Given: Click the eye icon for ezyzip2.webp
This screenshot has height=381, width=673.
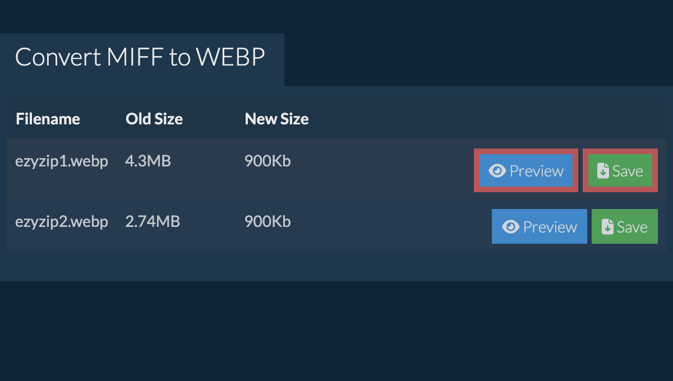Looking at the screenshot, I should (x=510, y=227).
